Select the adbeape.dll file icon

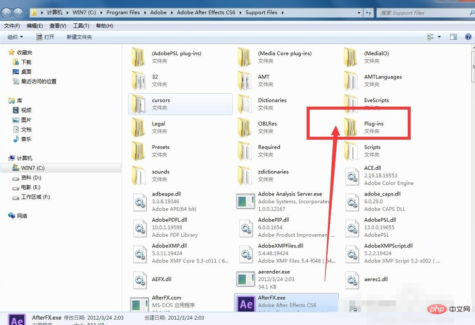click(x=140, y=202)
